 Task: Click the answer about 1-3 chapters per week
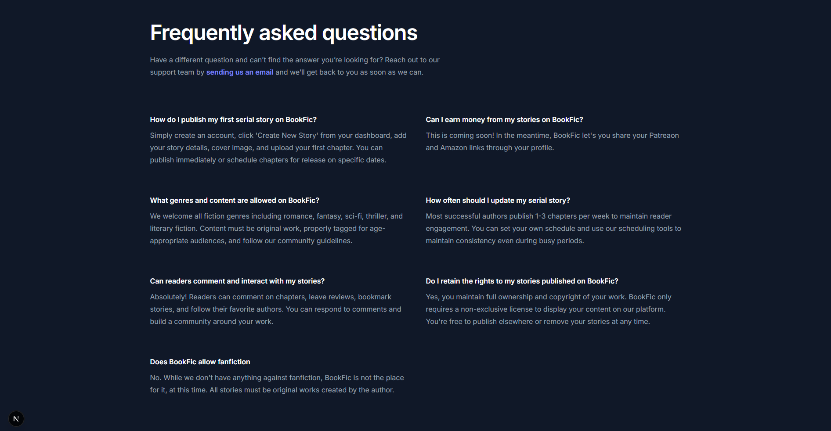click(x=553, y=229)
